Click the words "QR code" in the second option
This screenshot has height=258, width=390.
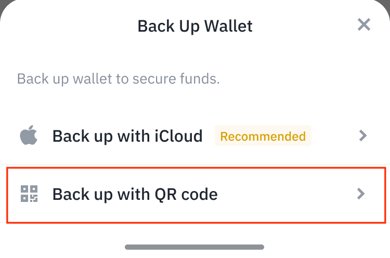click(x=186, y=195)
